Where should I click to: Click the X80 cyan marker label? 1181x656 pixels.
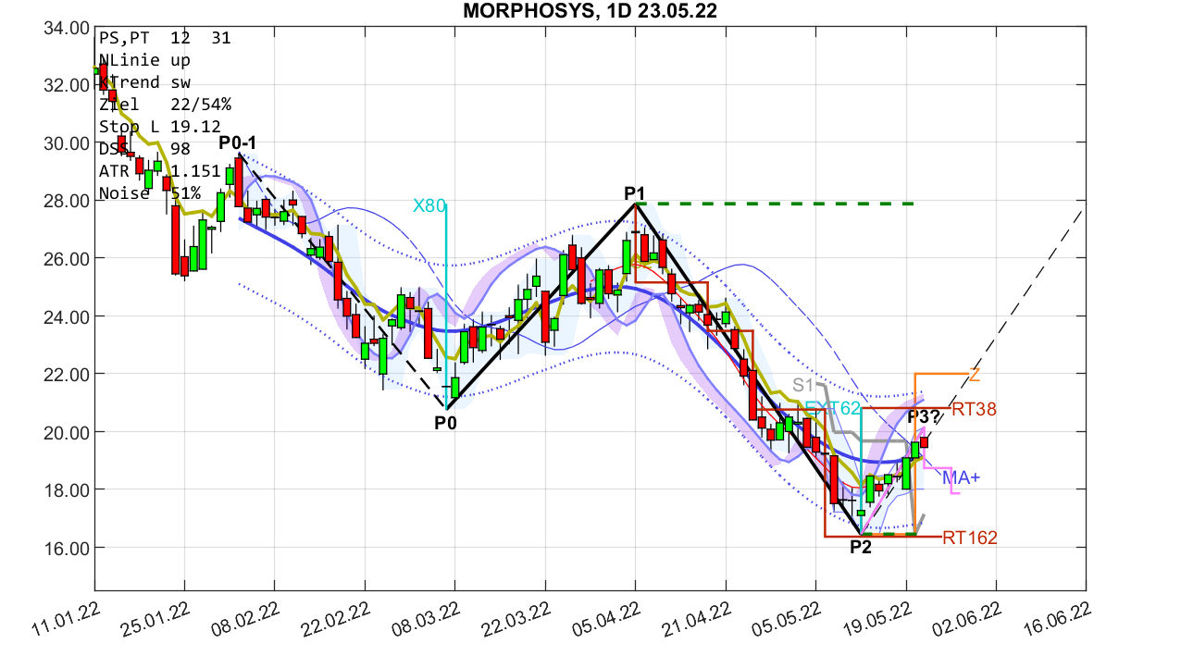pyautogui.click(x=429, y=205)
